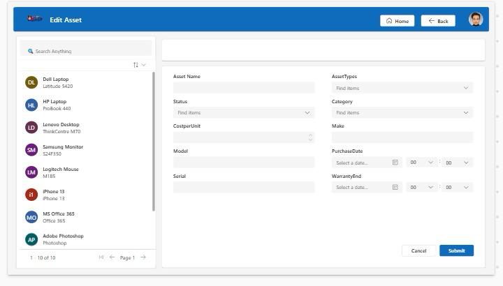Open the PurchaseDate minute dropdown

pyautogui.click(x=457, y=163)
